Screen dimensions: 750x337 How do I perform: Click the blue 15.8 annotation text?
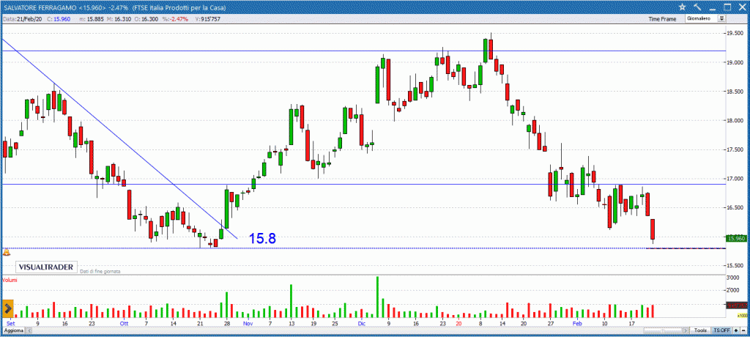click(x=262, y=238)
